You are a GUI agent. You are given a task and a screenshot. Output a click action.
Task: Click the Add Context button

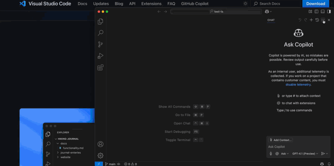[281, 140]
